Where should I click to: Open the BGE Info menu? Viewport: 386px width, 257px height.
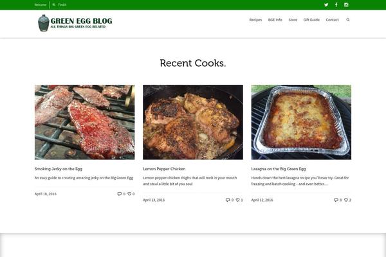275,20
